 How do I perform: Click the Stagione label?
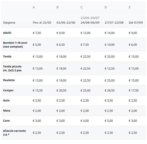click(9, 23)
